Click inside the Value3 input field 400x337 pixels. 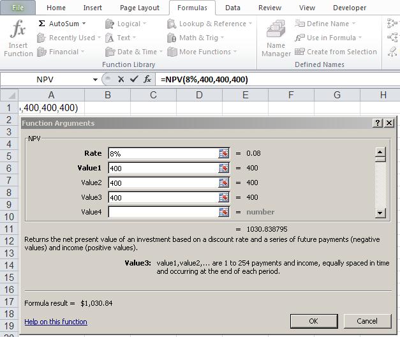coord(163,197)
